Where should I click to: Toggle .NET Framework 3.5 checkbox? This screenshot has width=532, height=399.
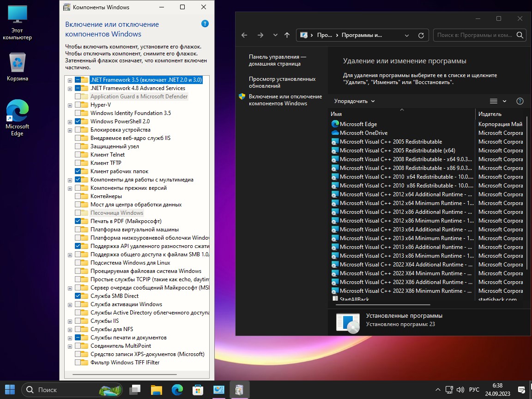(x=78, y=80)
